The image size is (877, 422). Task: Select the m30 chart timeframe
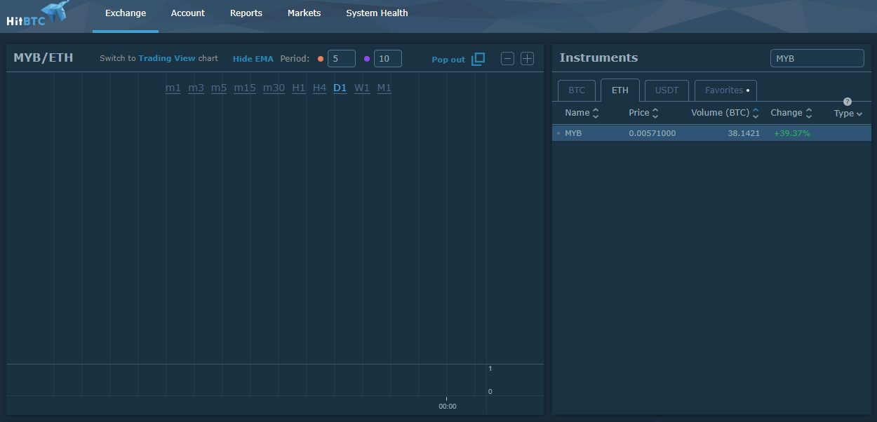tap(274, 88)
